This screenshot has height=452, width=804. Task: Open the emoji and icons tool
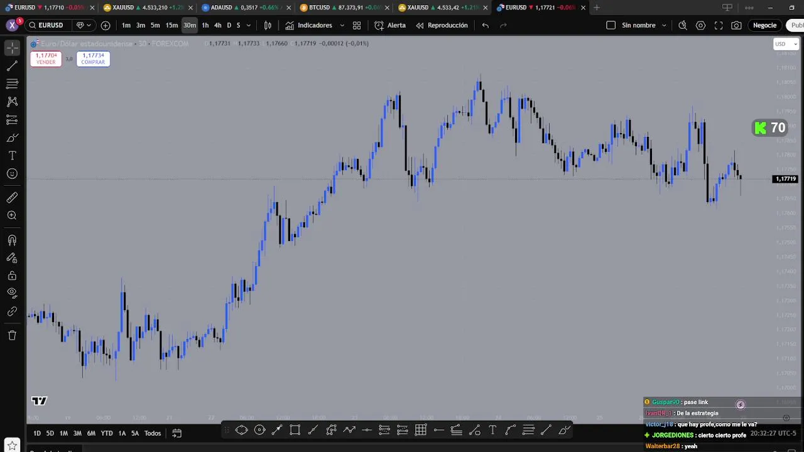pyautogui.click(x=12, y=174)
